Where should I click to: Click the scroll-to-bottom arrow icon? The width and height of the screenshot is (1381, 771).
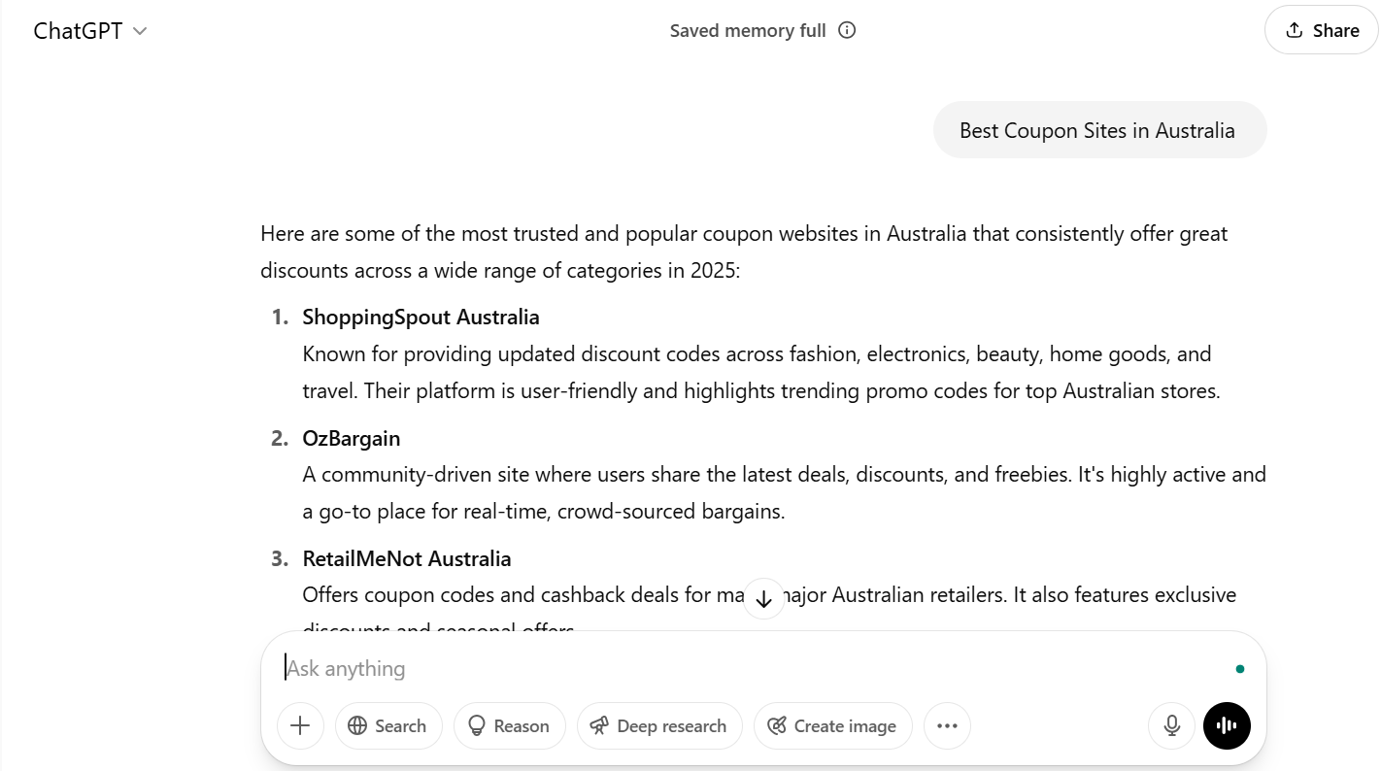click(764, 599)
